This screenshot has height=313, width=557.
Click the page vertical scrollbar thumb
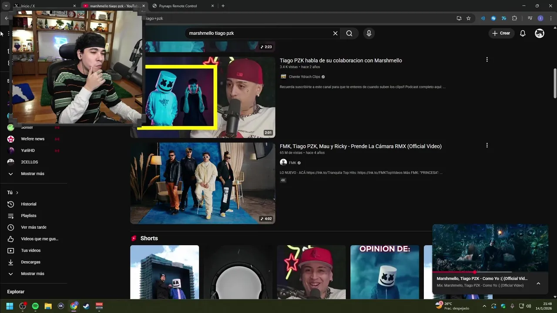[x=554, y=83]
